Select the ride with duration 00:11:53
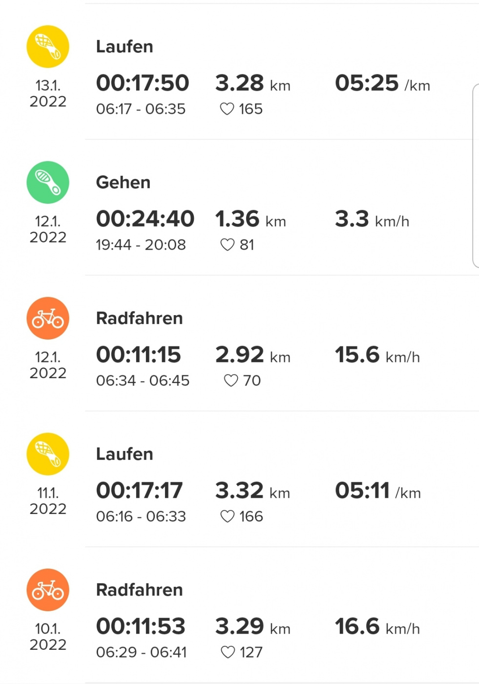Image resolution: width=479 pixels, height=684 pixels. [x=141, y=626]
